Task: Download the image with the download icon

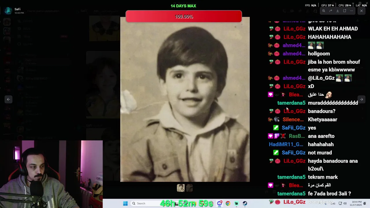Action: point(338,11)
